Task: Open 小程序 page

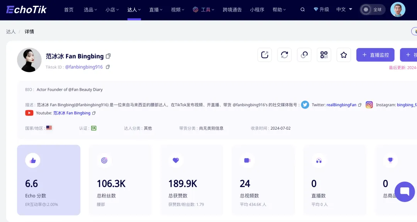Action: pos(257,10)
